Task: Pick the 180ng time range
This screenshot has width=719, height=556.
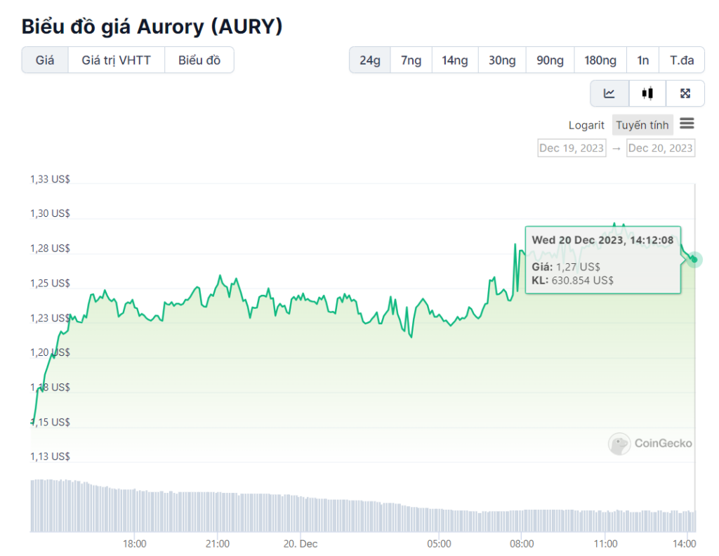Action: (x=600, y=60)
